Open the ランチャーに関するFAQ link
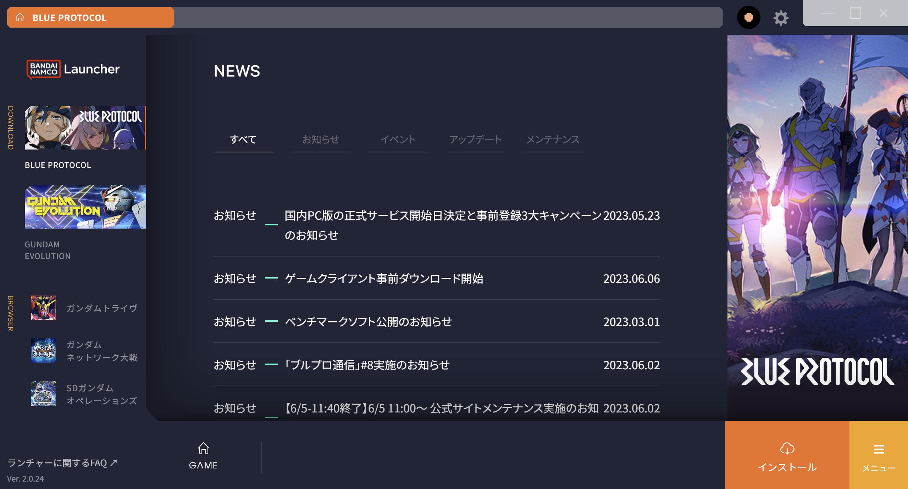This screenshot has height=489, width=908. coord(63,462)
